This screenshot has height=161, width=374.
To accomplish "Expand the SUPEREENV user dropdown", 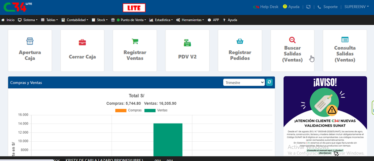I will 357,7.
